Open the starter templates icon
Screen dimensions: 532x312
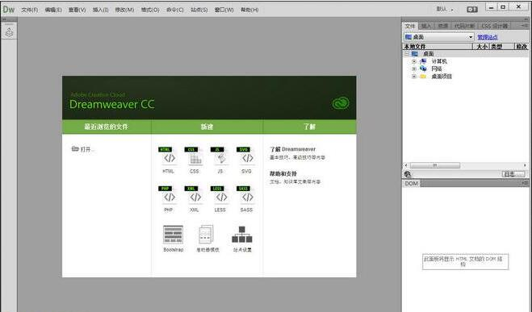coord(207,235)
